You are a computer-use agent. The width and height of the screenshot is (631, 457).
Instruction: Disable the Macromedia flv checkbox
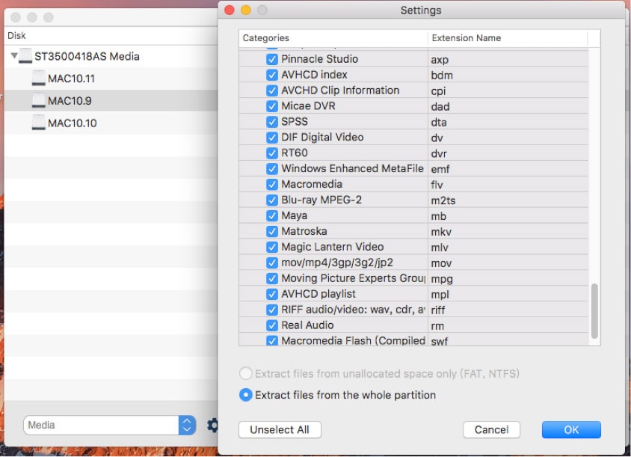(x=272, y=185)
